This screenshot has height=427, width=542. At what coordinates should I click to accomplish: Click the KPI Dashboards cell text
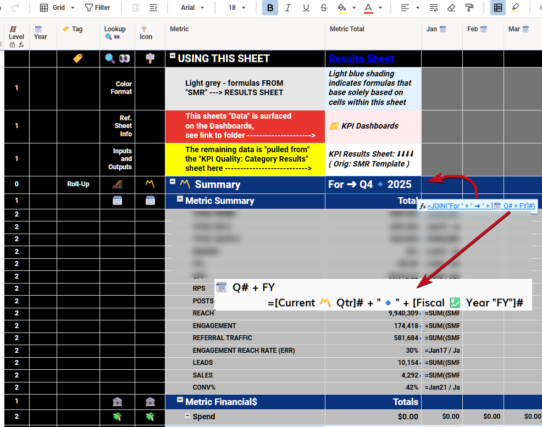369,126
